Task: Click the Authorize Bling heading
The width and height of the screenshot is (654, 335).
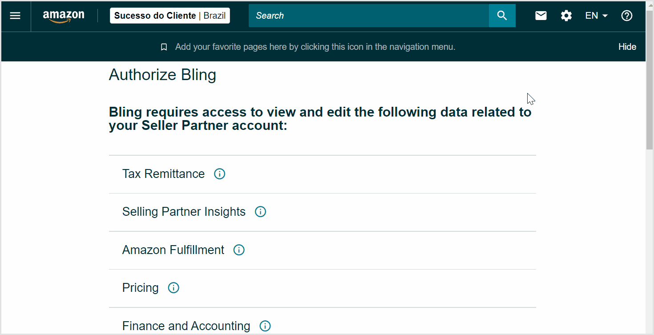Action: (x=162, y=75)
